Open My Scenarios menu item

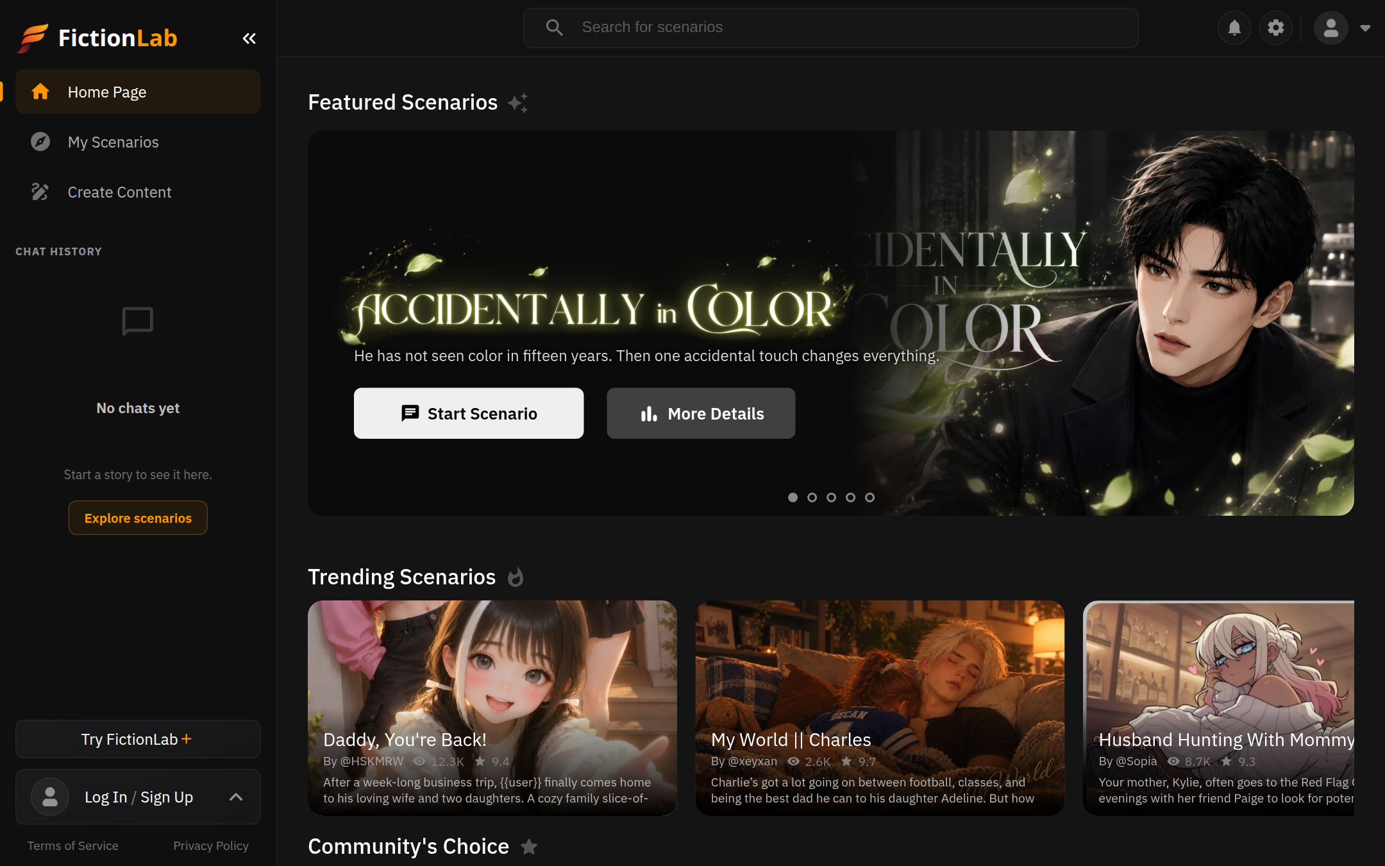[x=138, y=142]
